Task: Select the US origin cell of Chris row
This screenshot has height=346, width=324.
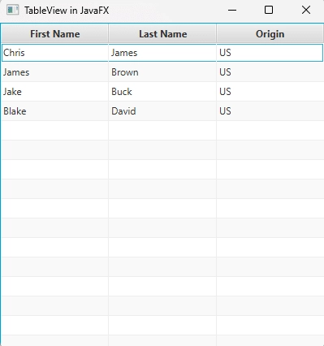Action: click(x=270, y=53)
